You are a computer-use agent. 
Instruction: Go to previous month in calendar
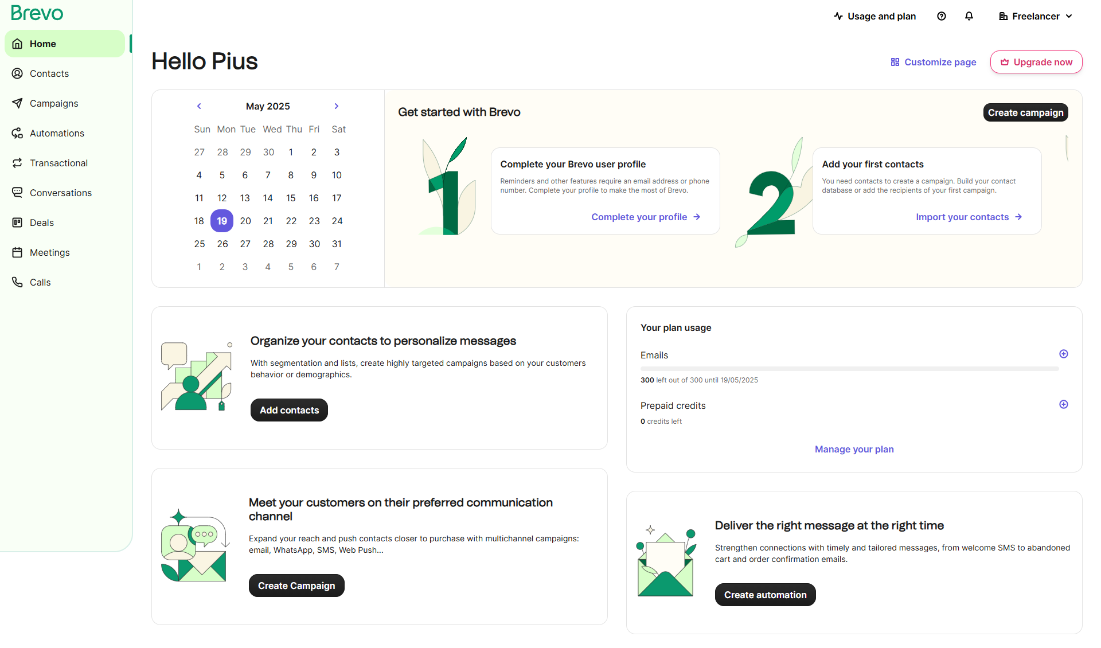(x=199, y=106)
